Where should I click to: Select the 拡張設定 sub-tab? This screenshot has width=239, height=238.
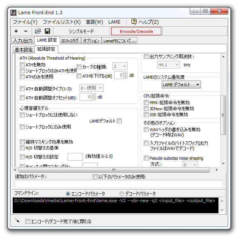click(46, 49)
